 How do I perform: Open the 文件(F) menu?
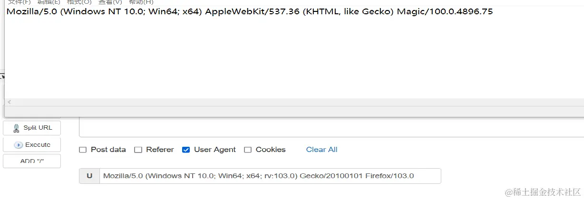coord(19,2)
